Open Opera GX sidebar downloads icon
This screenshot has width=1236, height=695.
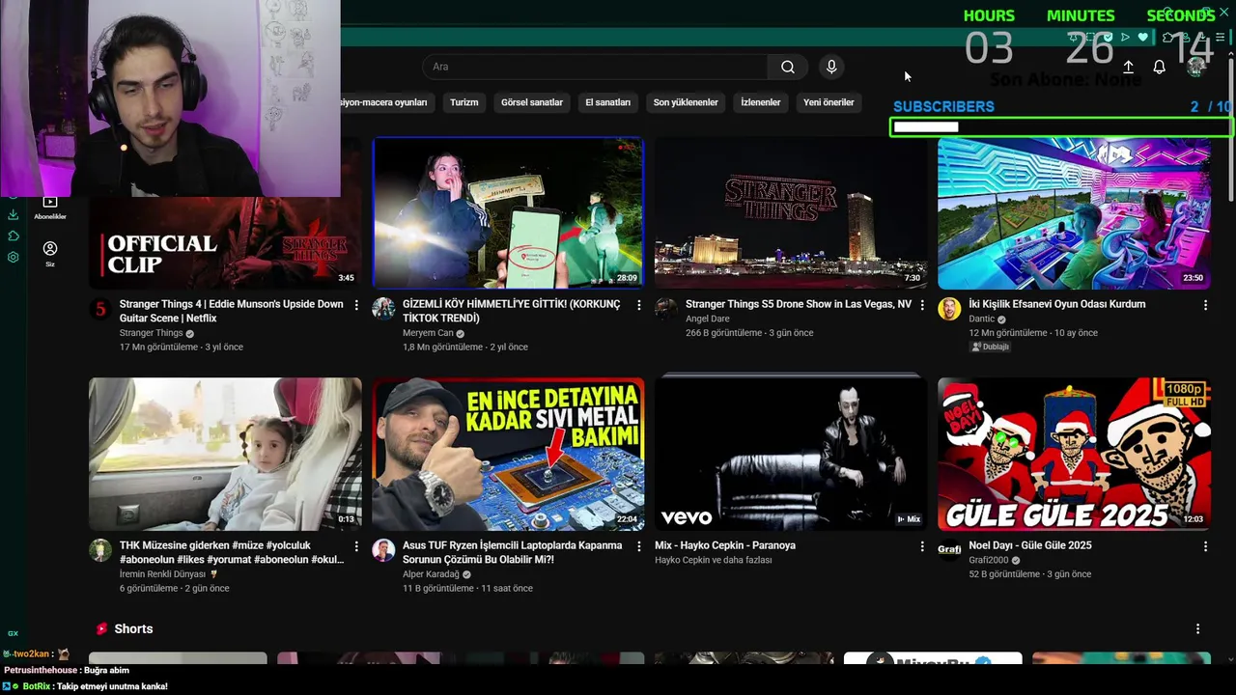[14, 214]
